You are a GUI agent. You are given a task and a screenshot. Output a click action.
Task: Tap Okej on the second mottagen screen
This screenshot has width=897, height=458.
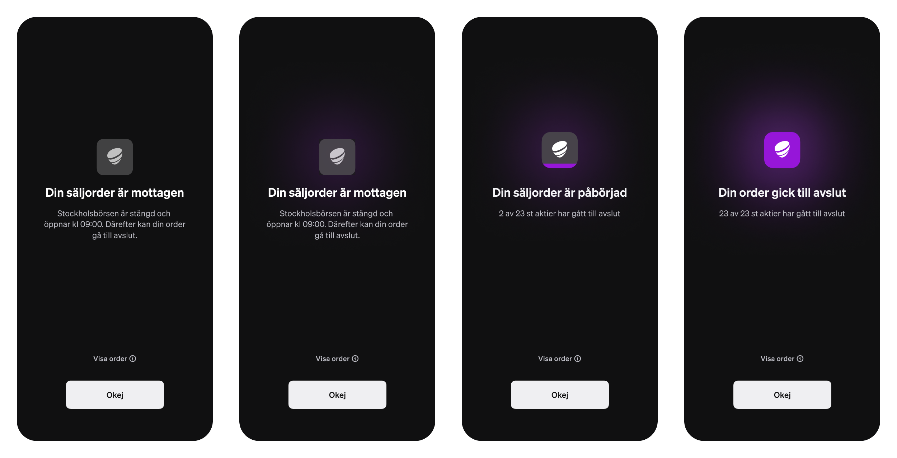pos(337,395)
